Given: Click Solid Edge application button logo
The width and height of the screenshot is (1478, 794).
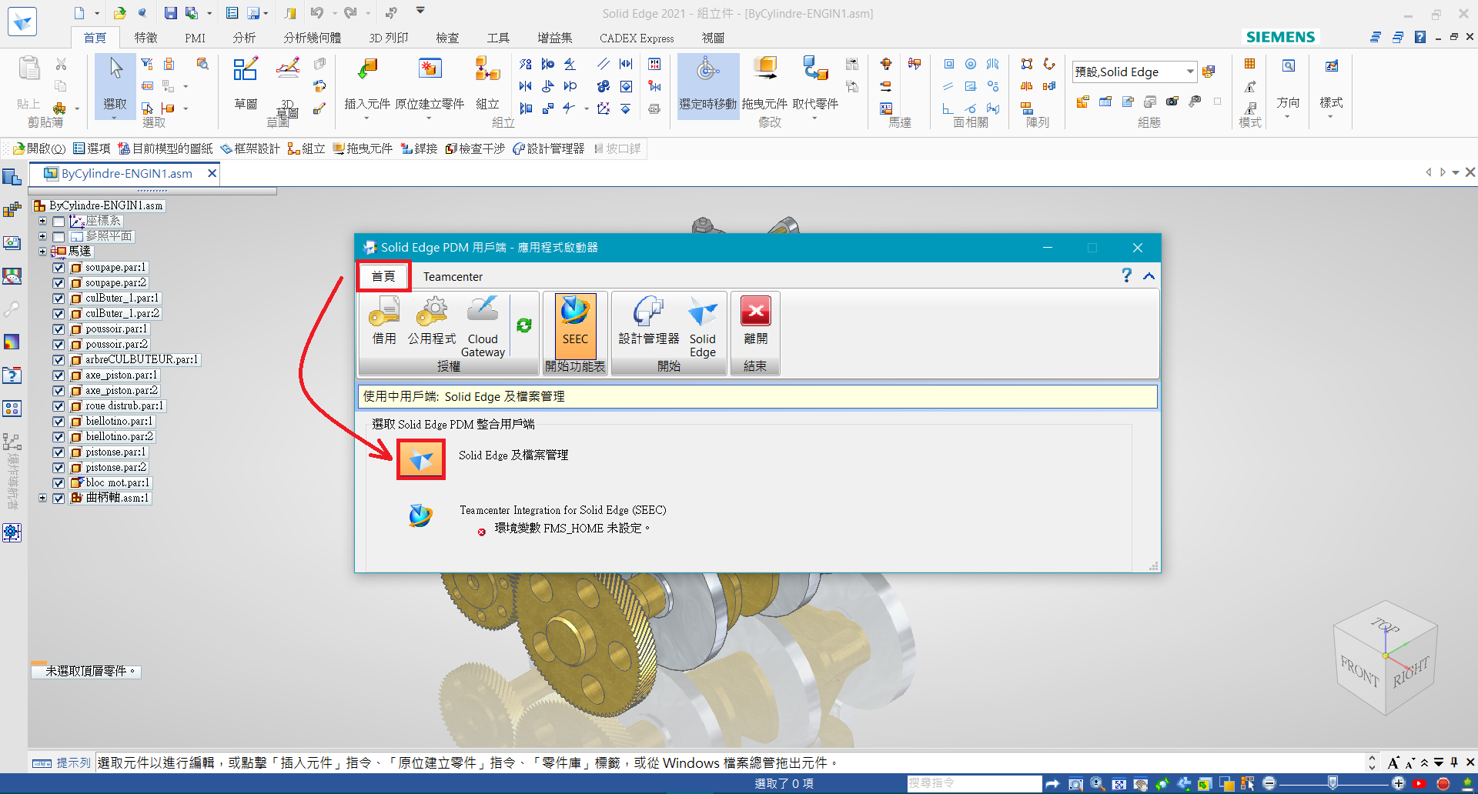Looking at the screenshot, I should click(x=22, y=22).
